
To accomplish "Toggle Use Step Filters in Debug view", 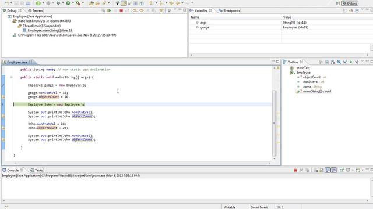I will point(161,10).
